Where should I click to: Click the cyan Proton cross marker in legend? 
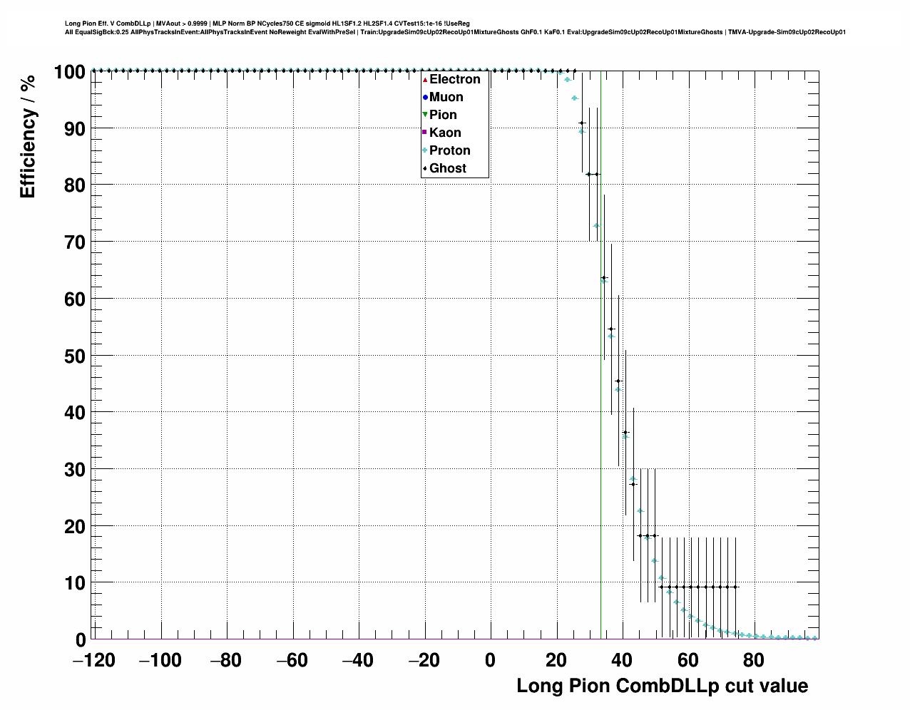(x=424, y=150)
